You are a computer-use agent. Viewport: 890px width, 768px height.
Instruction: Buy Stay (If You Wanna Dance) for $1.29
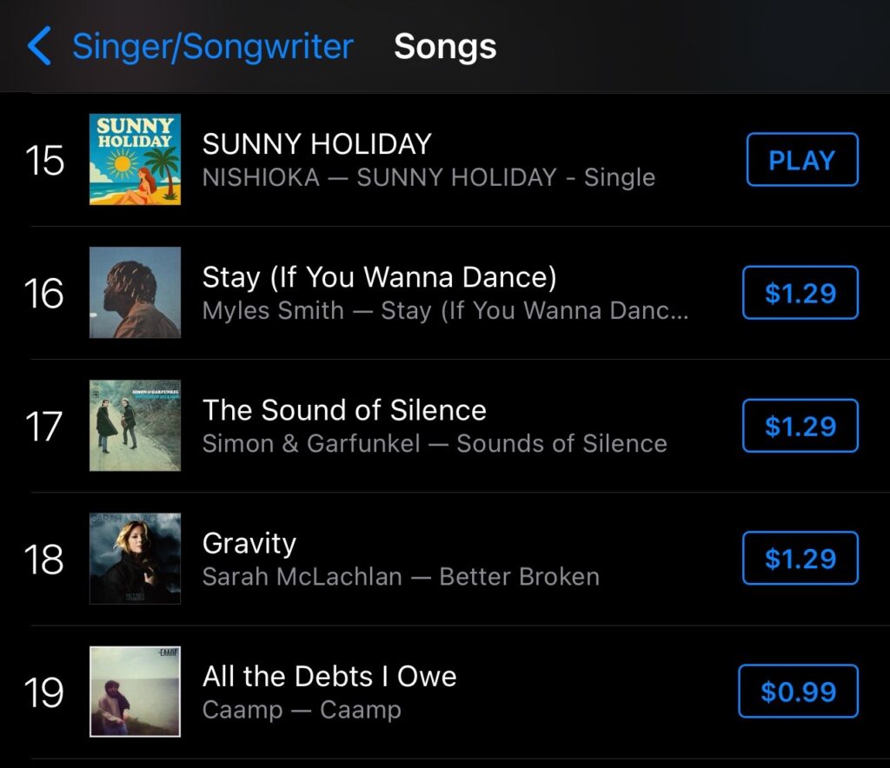click(800, 293)
